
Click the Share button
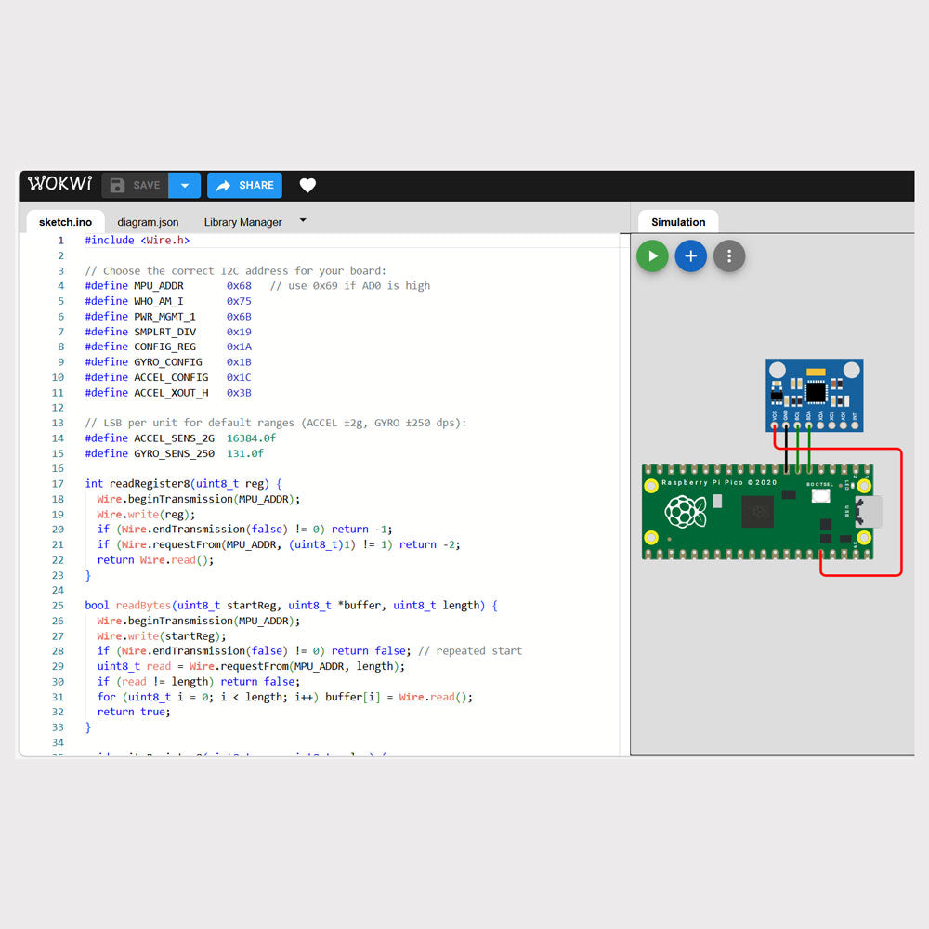tap(245, 185)
